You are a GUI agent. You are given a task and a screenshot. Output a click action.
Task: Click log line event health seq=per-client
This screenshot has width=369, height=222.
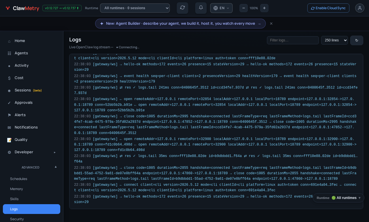[216, 79]
